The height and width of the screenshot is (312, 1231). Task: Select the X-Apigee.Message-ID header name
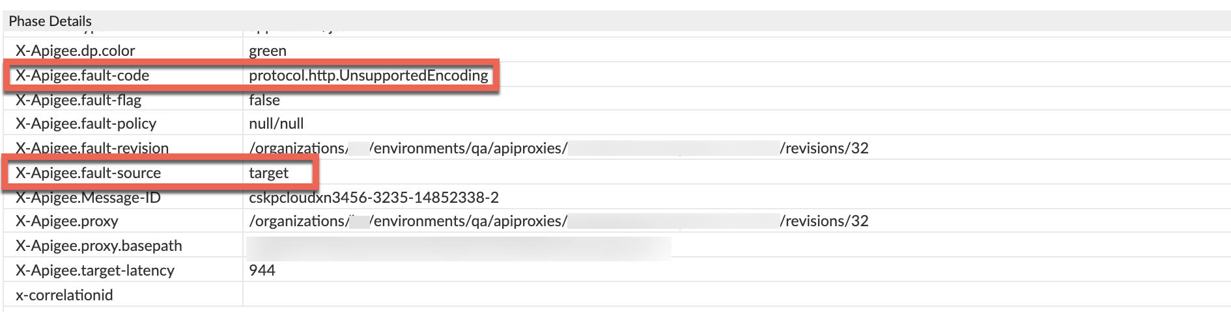[x=88, y=198]
